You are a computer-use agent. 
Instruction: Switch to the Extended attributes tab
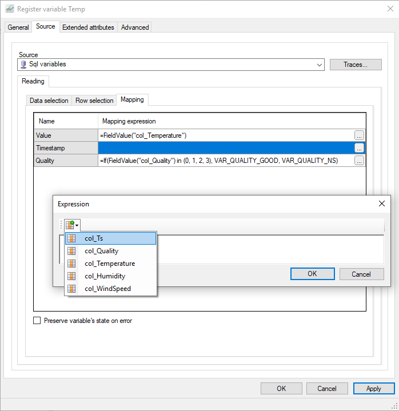point(88,27)
